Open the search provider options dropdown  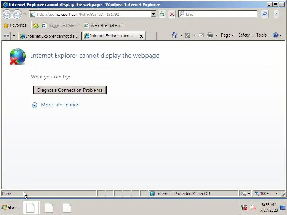[276, 14]
